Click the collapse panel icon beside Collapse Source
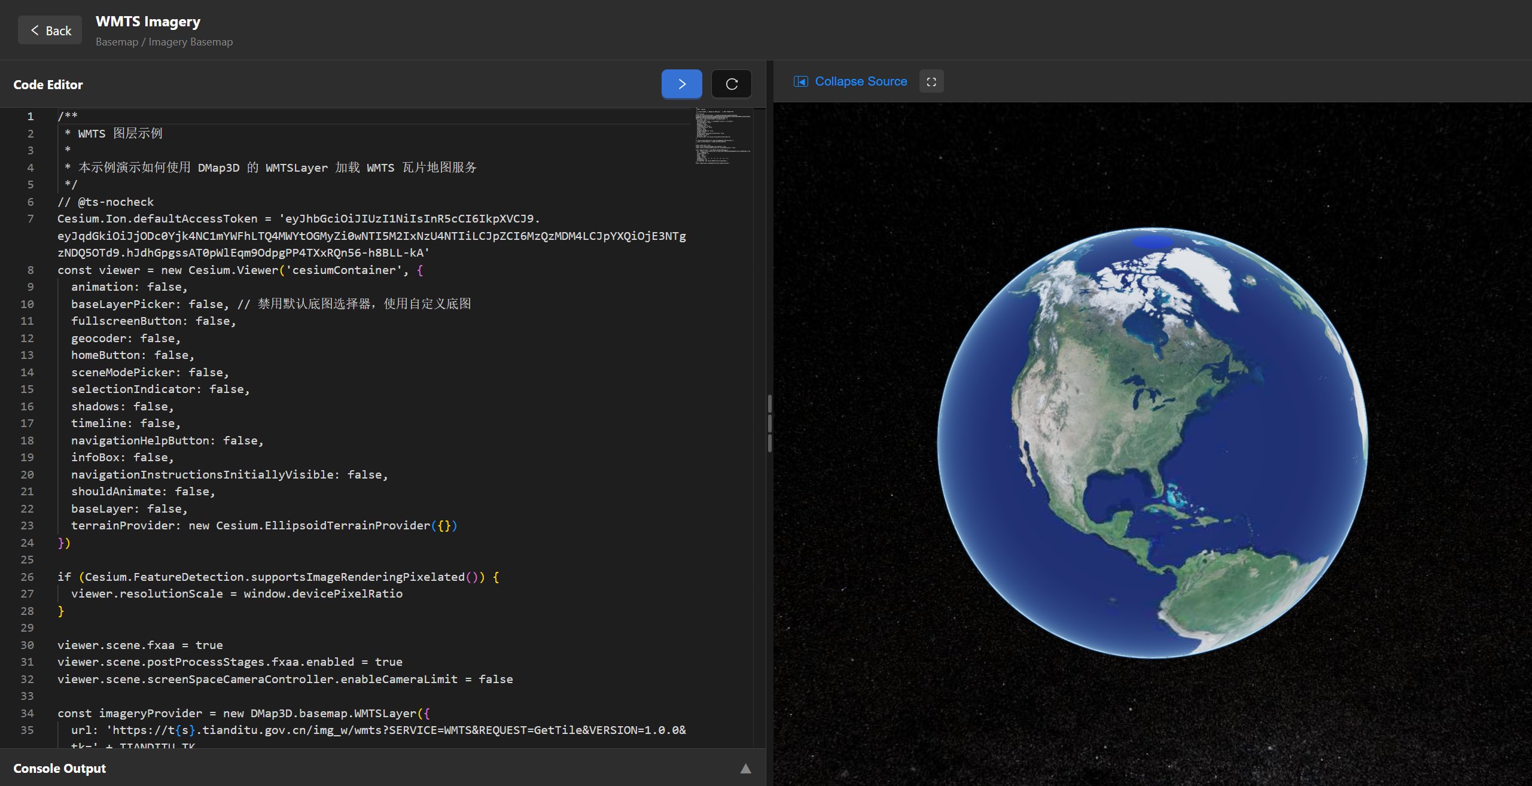 click(800, 81)
